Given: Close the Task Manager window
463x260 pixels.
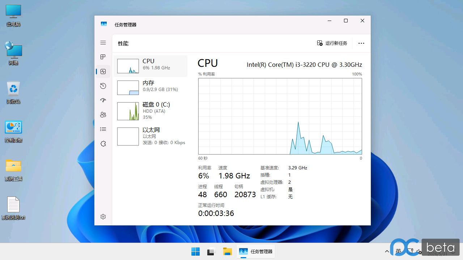Looking at the screenshot, I should 362,21.
